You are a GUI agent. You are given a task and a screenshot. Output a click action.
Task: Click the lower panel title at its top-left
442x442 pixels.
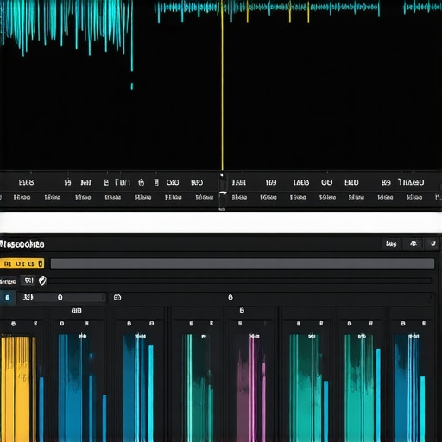(x=22, y=244)
